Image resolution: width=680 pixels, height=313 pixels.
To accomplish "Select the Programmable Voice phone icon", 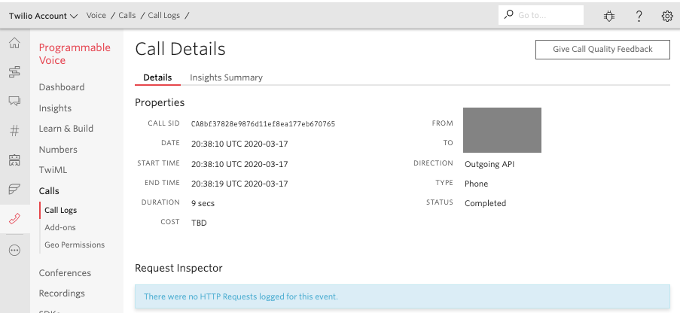I will click(15, 219).
